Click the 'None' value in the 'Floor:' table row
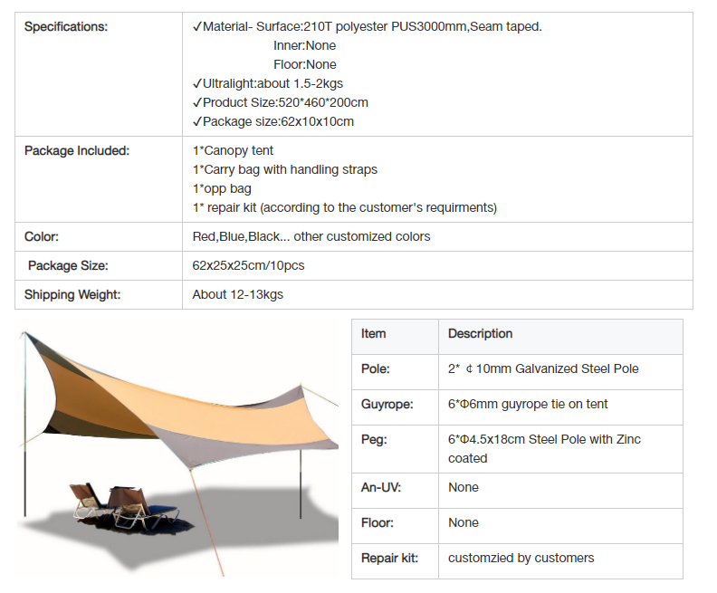 (x=464, y=523)
